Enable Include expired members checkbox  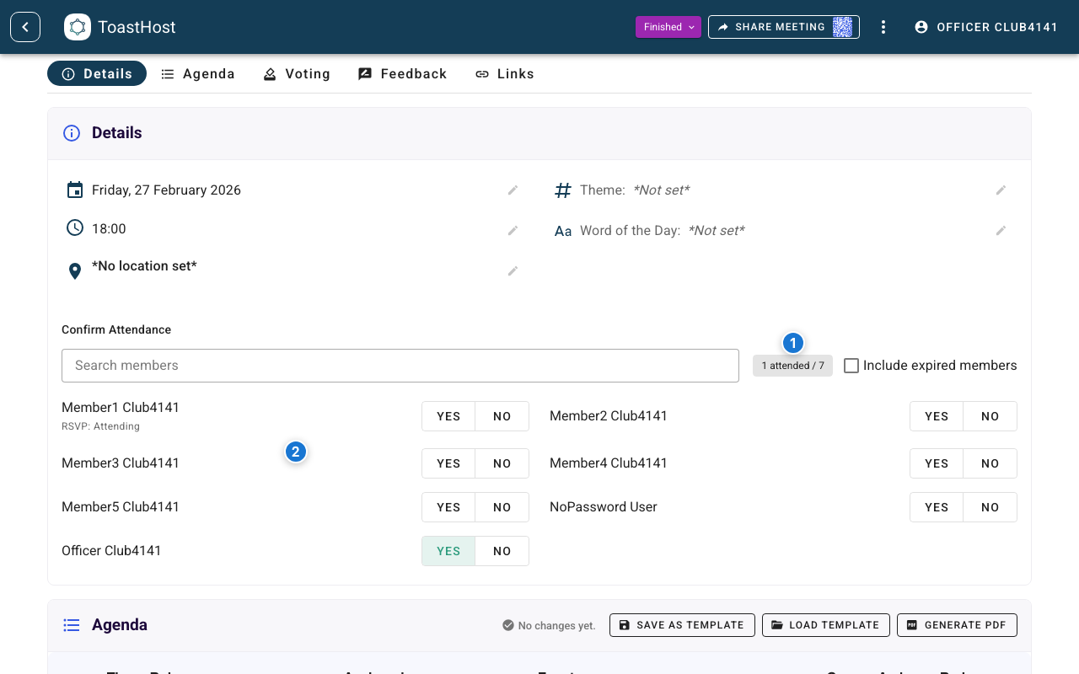coord(851,366)
